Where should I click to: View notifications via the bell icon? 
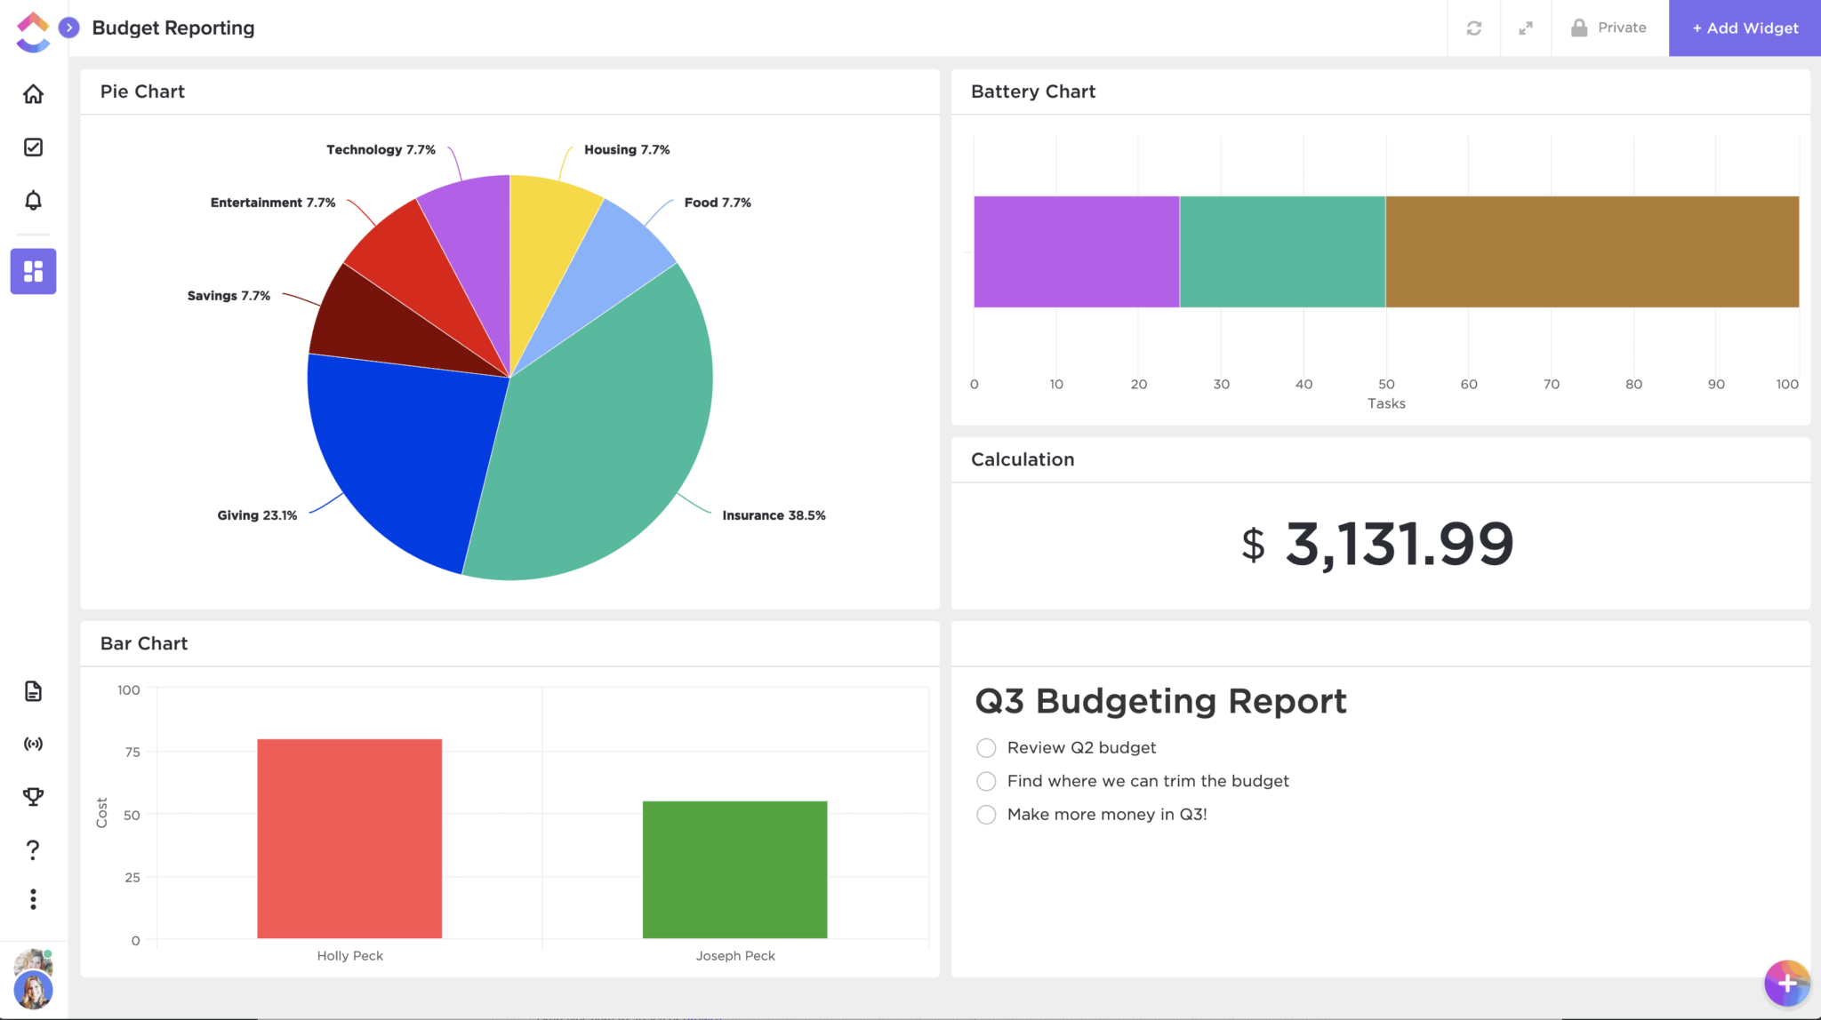coord(33,201)
